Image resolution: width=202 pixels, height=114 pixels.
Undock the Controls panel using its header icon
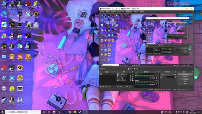192,72
